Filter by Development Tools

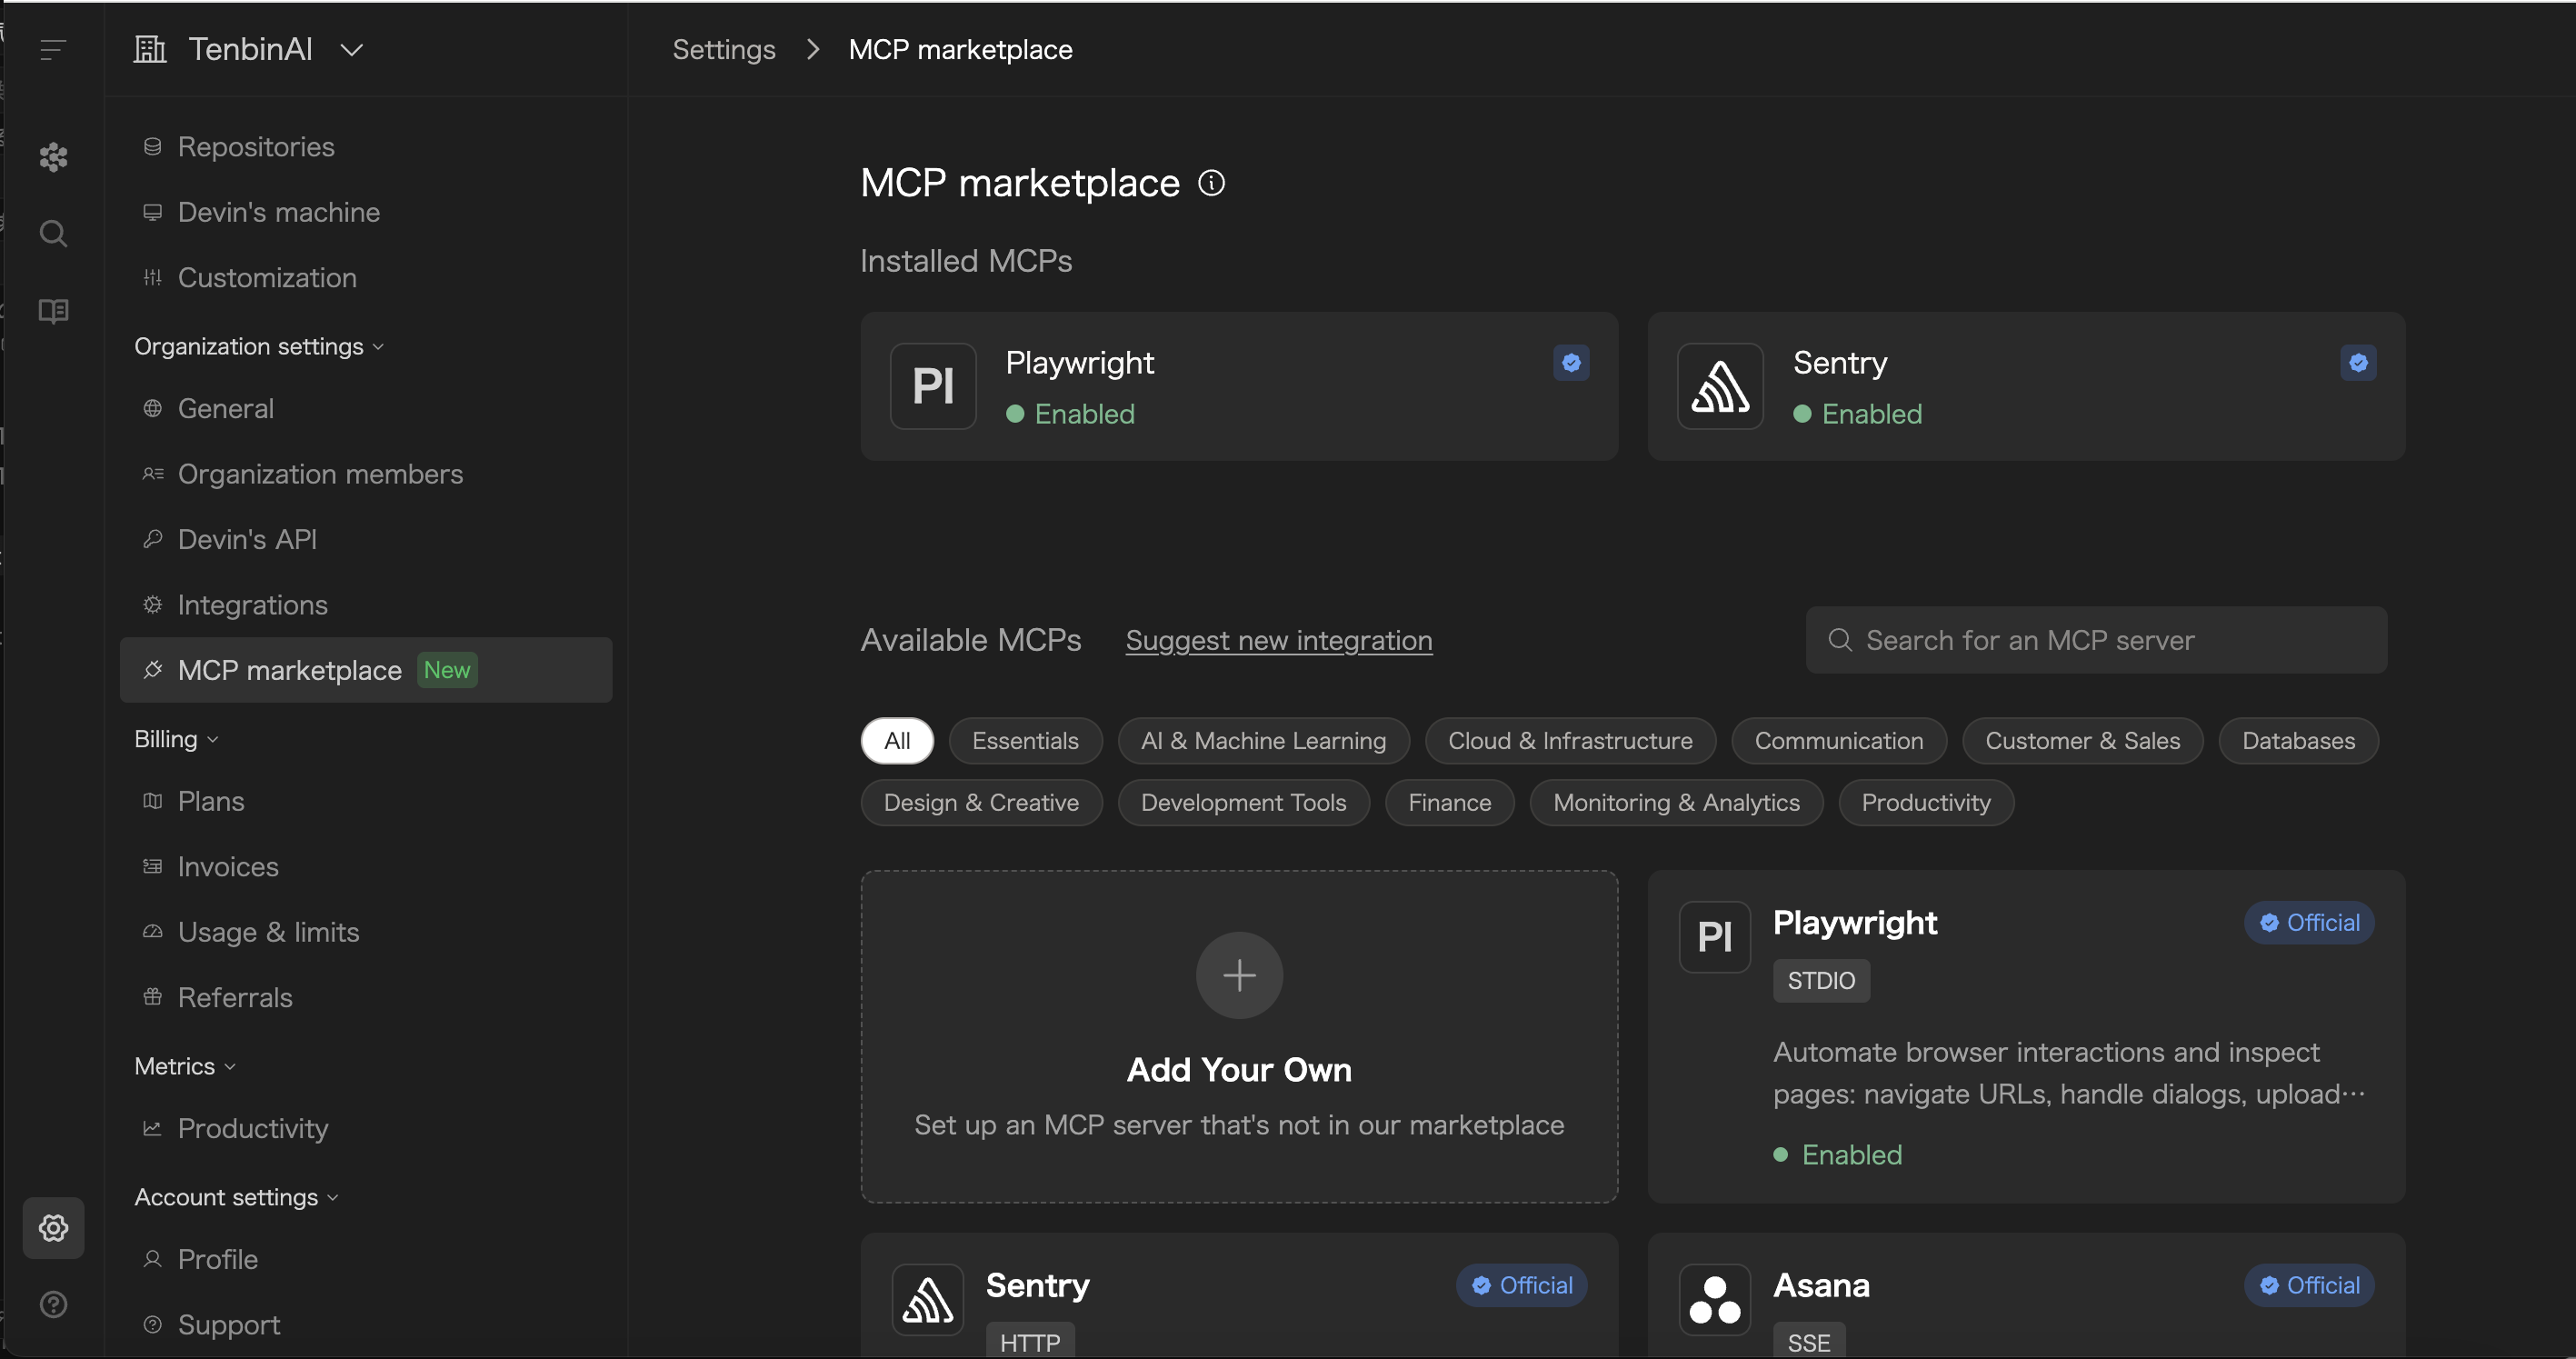tap(1243, 803)
